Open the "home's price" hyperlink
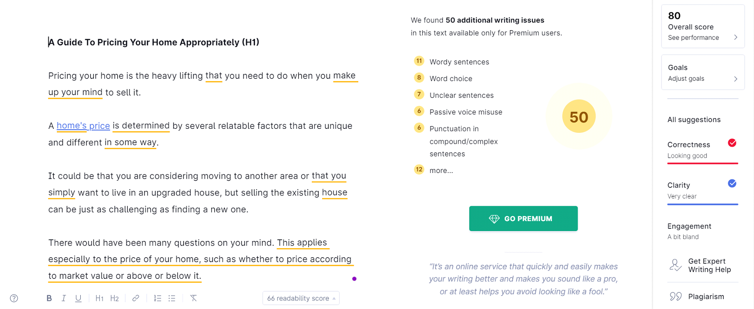 coord(83,126)
